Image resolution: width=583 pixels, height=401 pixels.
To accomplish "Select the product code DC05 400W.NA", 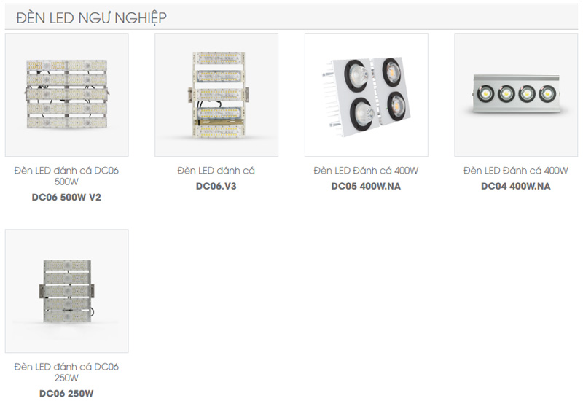I will [367, 186].
